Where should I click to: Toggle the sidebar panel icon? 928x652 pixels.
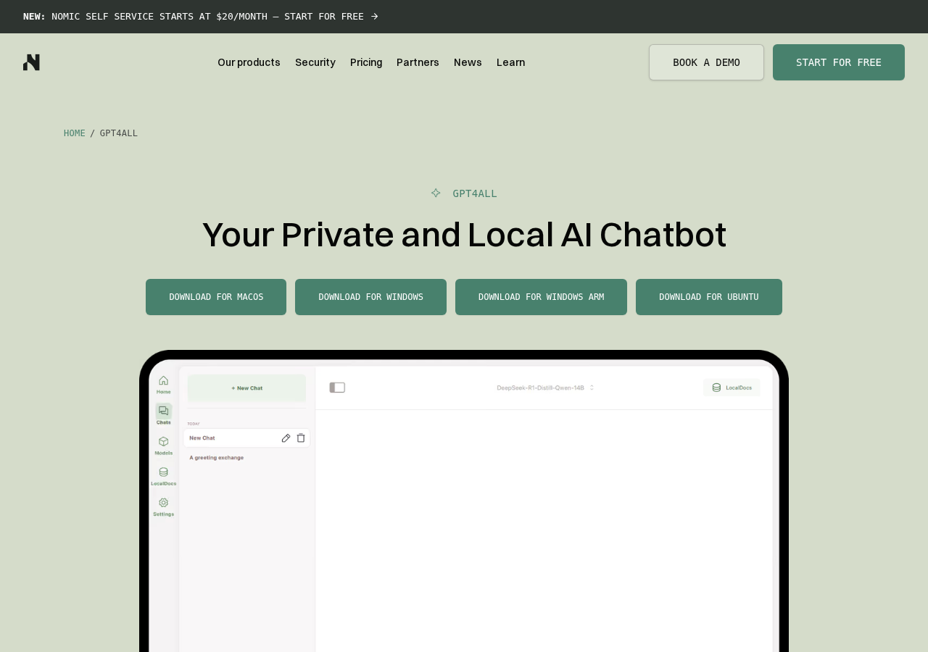tap(337, 388)
